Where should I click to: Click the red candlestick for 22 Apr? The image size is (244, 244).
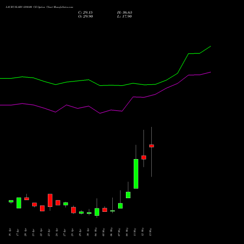coord(42,208)
